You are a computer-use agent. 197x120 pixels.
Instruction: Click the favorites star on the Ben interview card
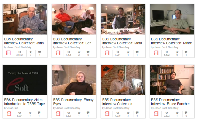pos(79,52)
